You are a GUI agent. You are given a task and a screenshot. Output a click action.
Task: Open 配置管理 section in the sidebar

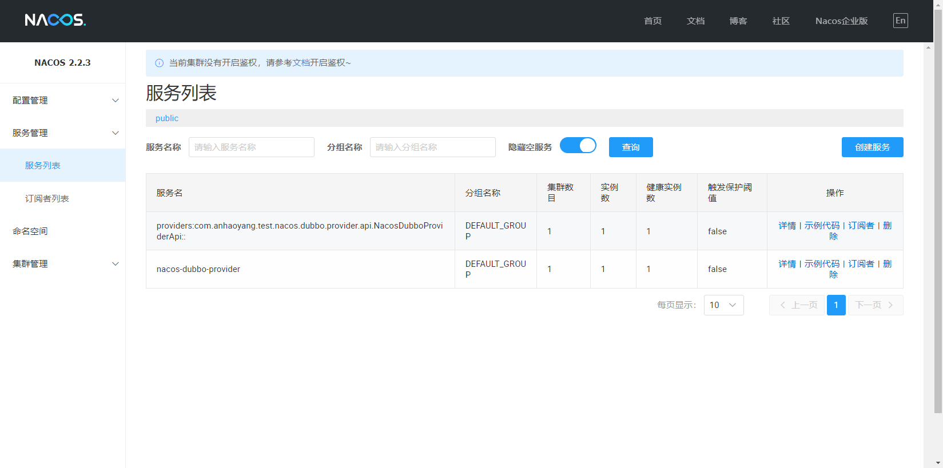click(x=63, y=101)
